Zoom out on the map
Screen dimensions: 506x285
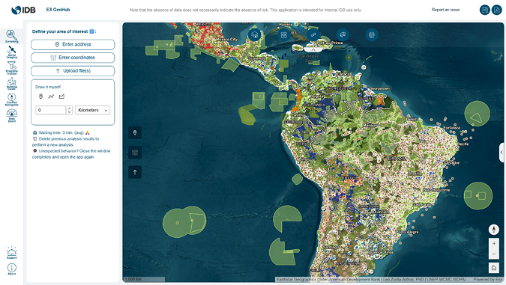[x=494, y=254]
